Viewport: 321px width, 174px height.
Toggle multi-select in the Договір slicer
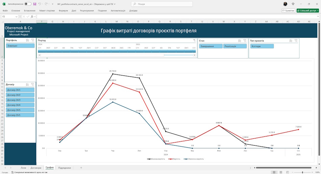(x=27, y=84)
